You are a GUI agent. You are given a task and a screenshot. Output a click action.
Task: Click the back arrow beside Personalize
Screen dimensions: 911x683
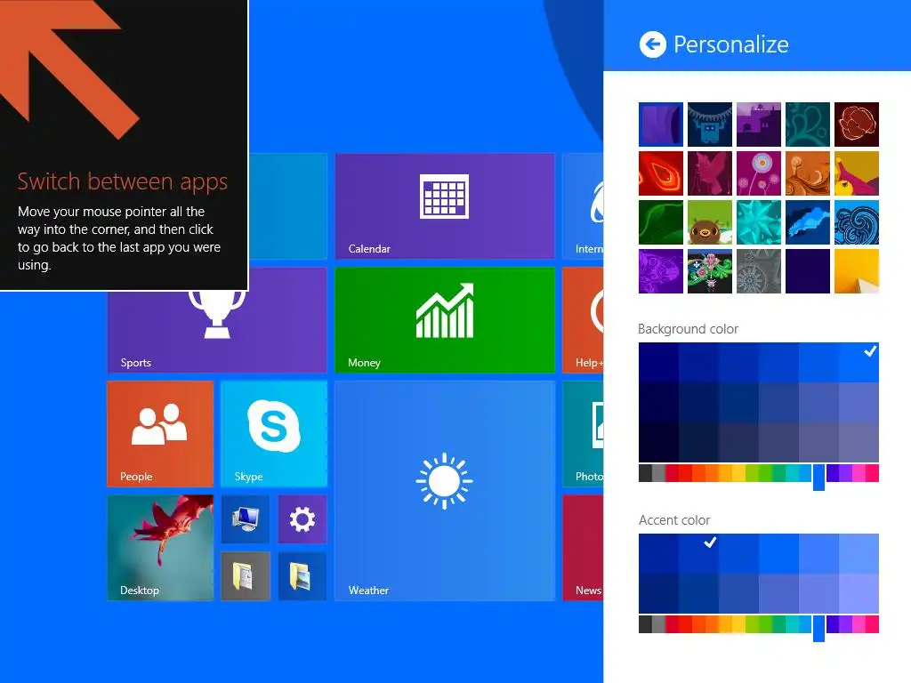(652, 44)
